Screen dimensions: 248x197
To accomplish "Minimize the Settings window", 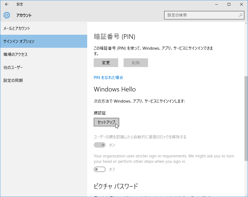I will (216, 4).
